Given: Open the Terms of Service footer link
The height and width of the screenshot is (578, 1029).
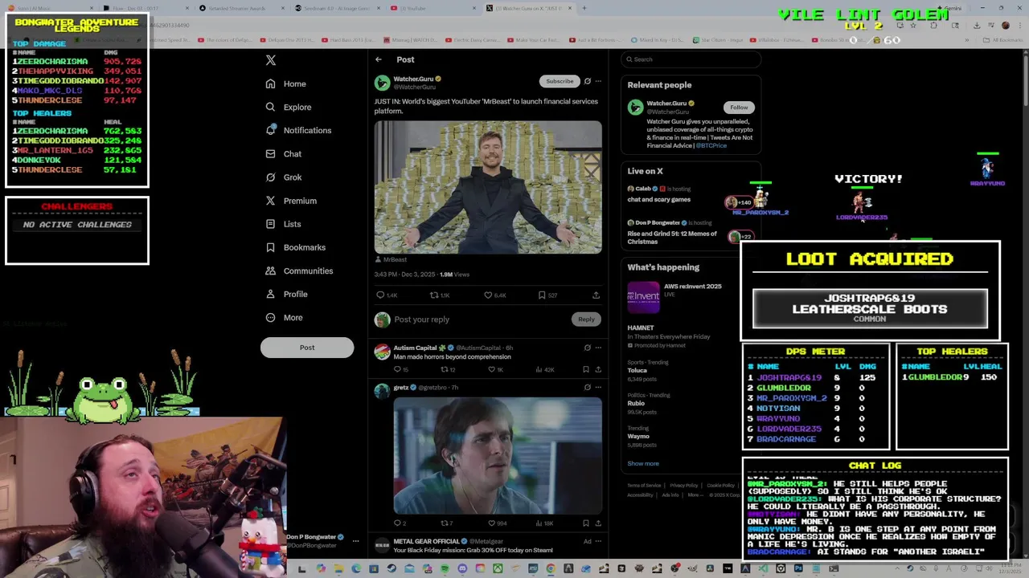Looking at the screenshot, I should [x=644, y=486].
